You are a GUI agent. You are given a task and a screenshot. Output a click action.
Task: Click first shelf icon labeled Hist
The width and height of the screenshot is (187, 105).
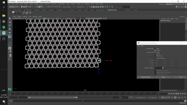click(13, 13)
